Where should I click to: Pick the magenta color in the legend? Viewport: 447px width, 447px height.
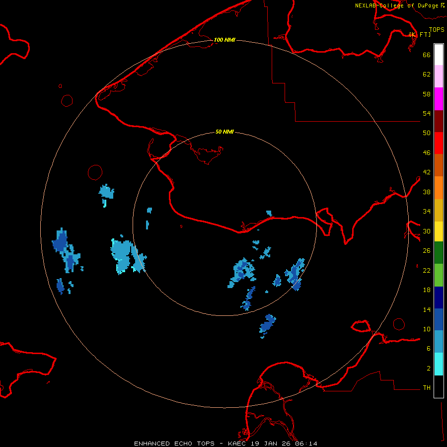[439, 99]
